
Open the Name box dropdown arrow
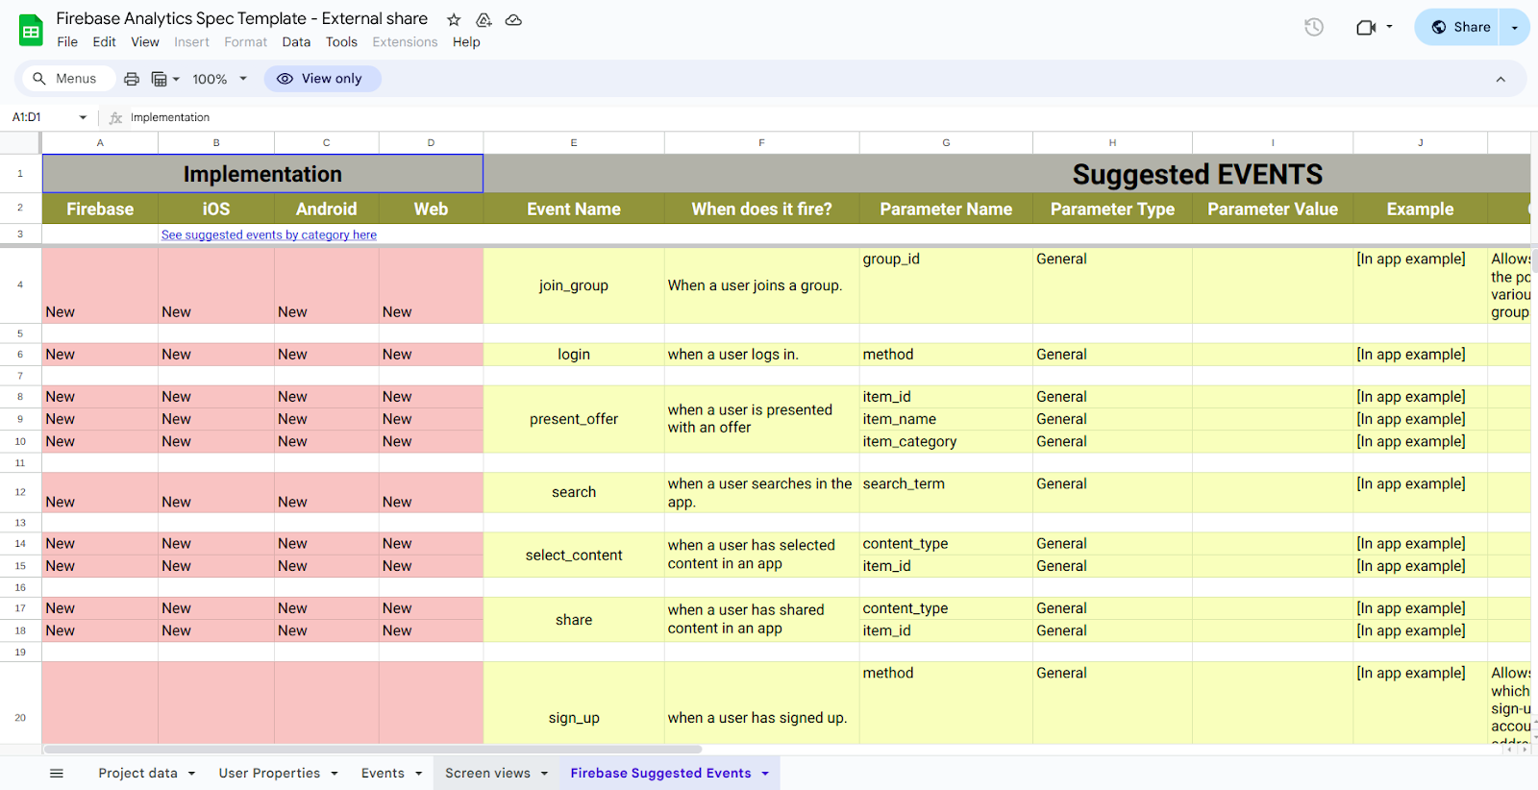pyautogui.click(x=83, y=117)
